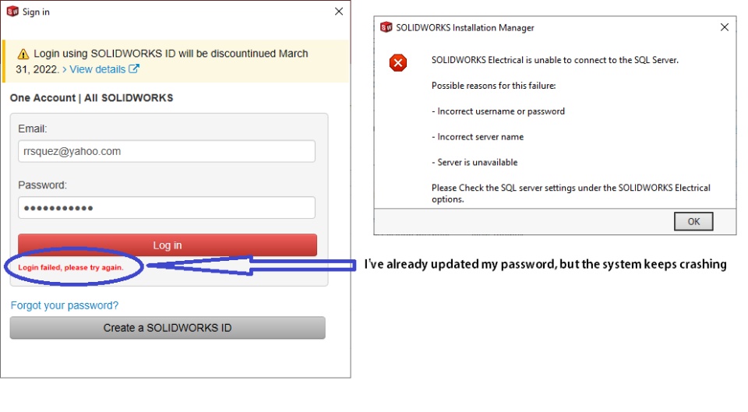Open the View details link

tap(97, 69)
